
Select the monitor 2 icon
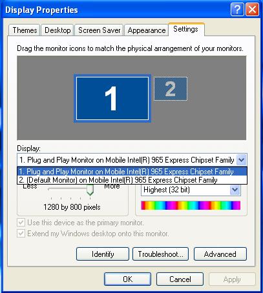(171, 88)
